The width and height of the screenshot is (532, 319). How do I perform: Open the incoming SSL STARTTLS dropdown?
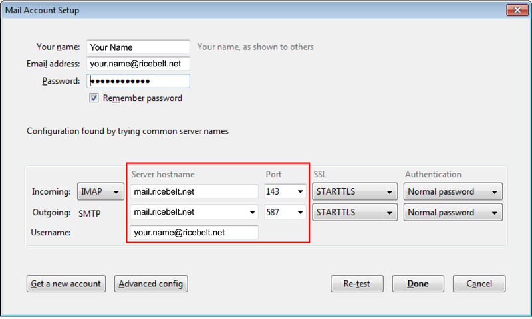355,192
